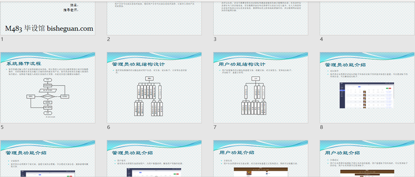This screenshot has width=415, height=177.
Task: Select slide 10 about 用户管理
Action: click(154, 158)
